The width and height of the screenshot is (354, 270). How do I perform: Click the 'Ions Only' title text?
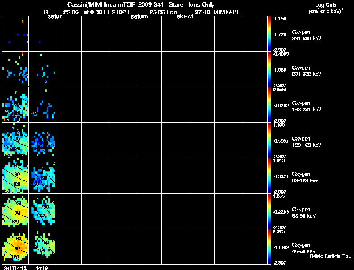(201, 4)
